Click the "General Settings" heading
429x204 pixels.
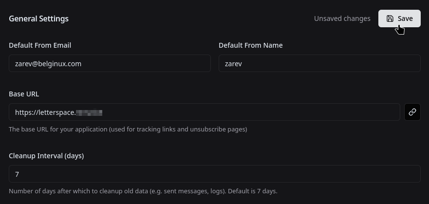tap(38, 19)
